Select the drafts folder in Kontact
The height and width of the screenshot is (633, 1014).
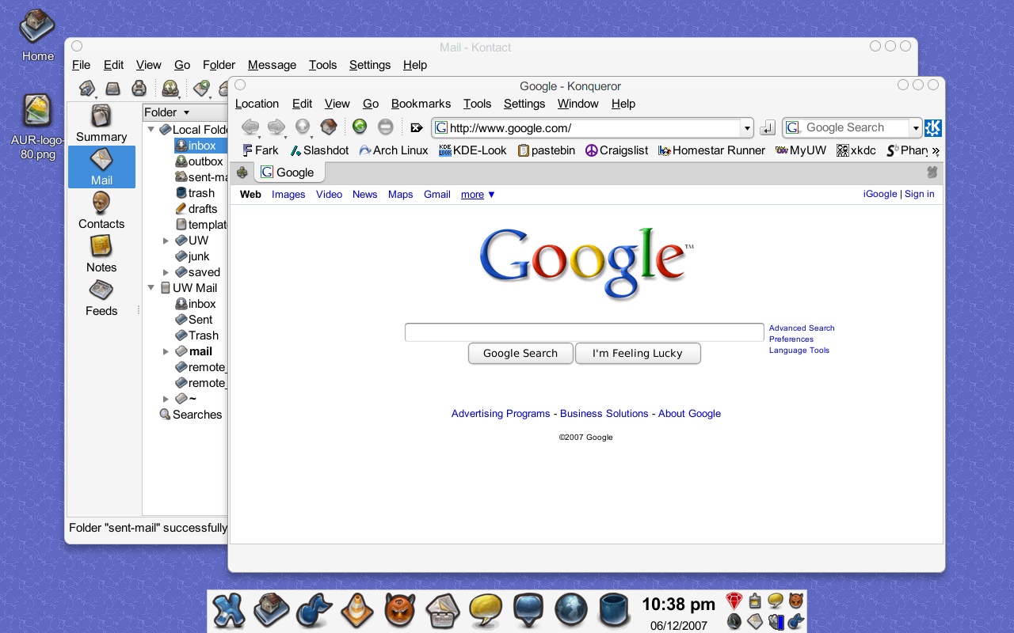point(197,209)
